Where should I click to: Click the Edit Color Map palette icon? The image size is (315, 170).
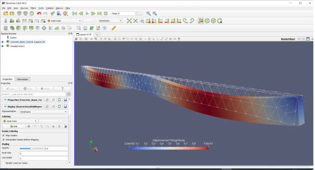12,21
